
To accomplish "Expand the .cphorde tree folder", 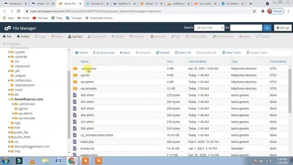I will [x=9, y=57].
